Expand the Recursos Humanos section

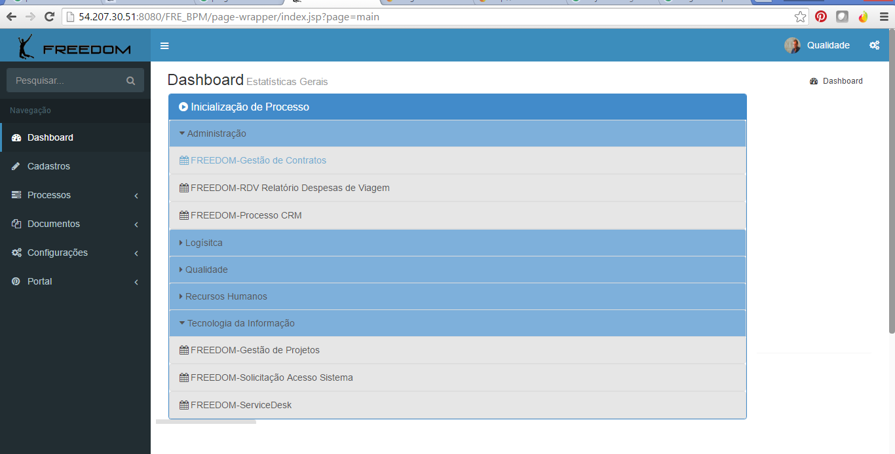[x=457, y=296]
